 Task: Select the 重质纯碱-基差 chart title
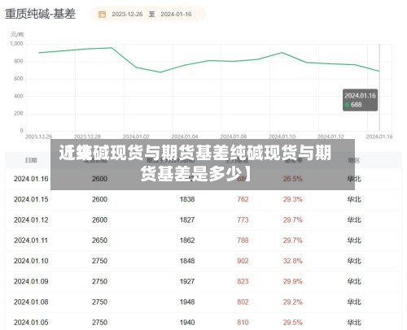pyautogui.click(x=40, y=14)
